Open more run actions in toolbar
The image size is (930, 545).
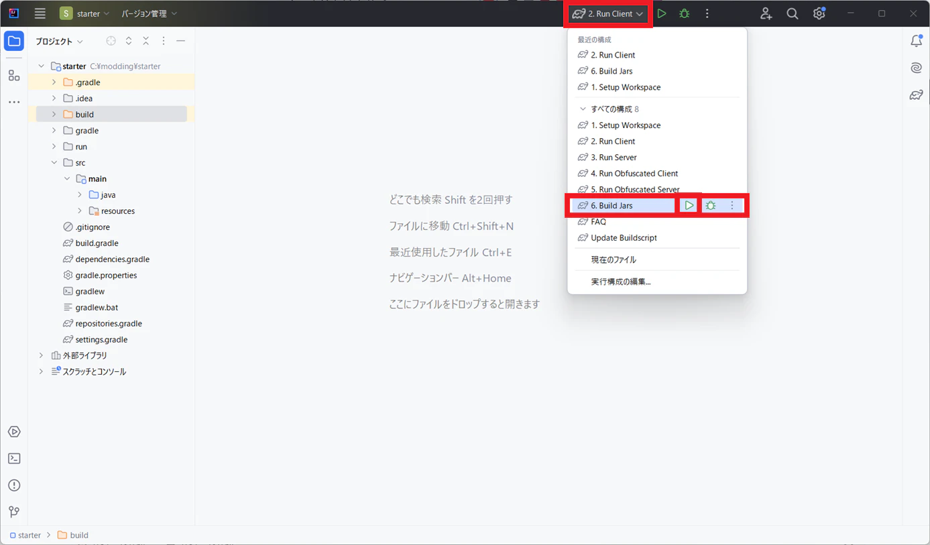coord(707,13)
